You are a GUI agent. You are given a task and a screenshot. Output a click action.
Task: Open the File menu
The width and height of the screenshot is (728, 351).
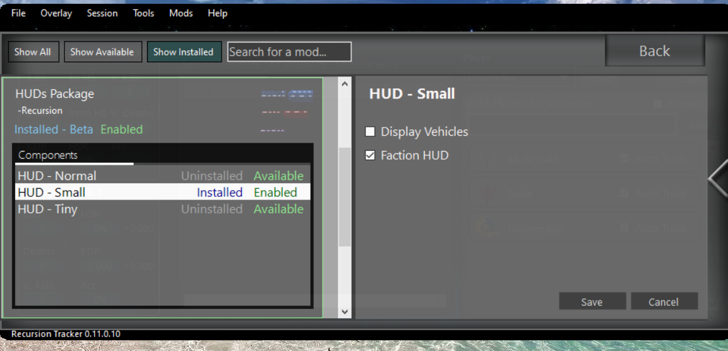(x=18, y=13)
